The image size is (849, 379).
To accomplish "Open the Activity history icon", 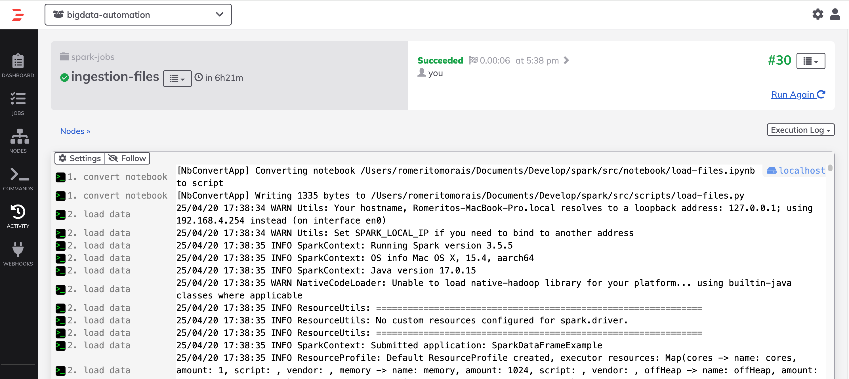I will (18, 216).
